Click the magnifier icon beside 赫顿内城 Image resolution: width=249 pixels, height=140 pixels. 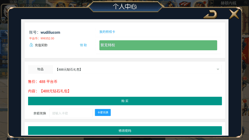(245, 3)
